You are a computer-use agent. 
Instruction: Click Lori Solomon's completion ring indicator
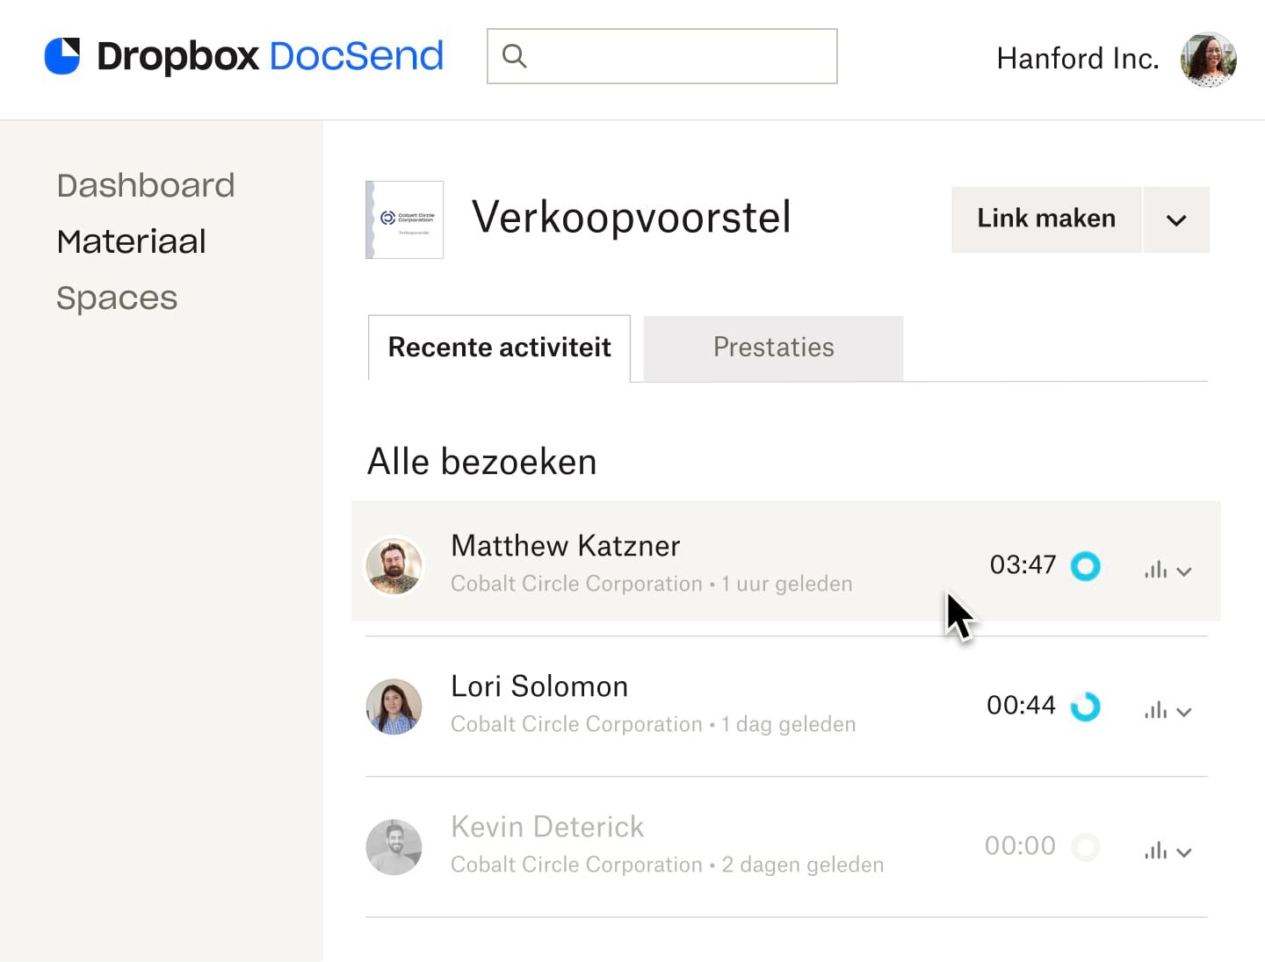point(1086,707)
